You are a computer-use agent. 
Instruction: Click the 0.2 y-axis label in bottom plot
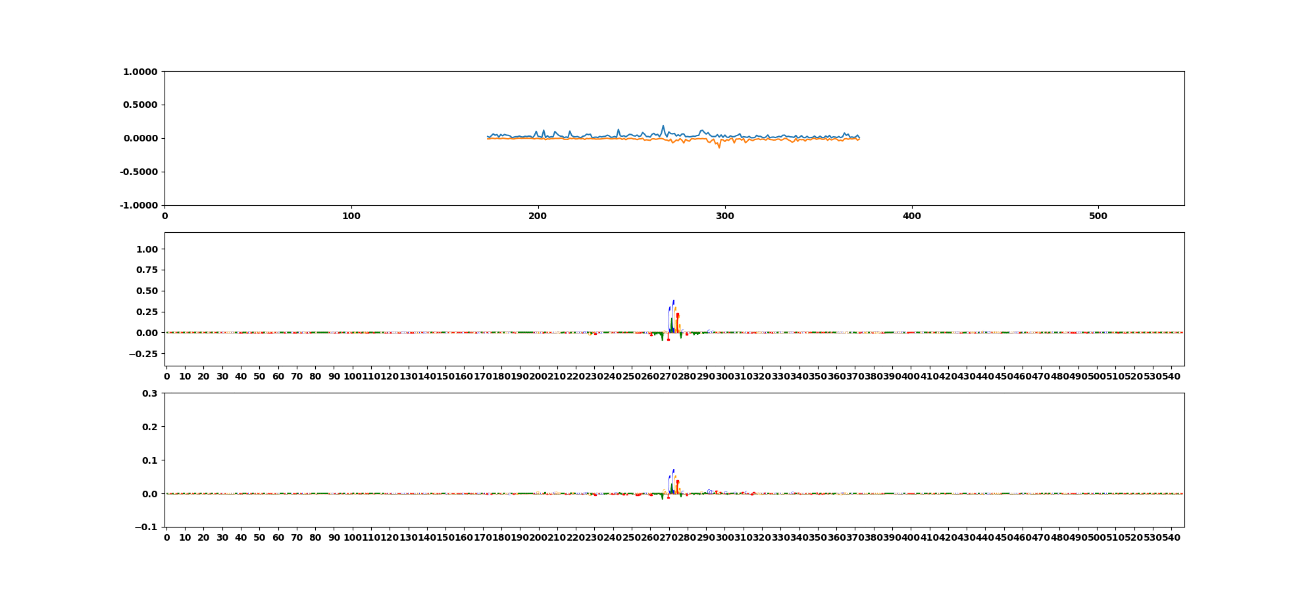150,427
